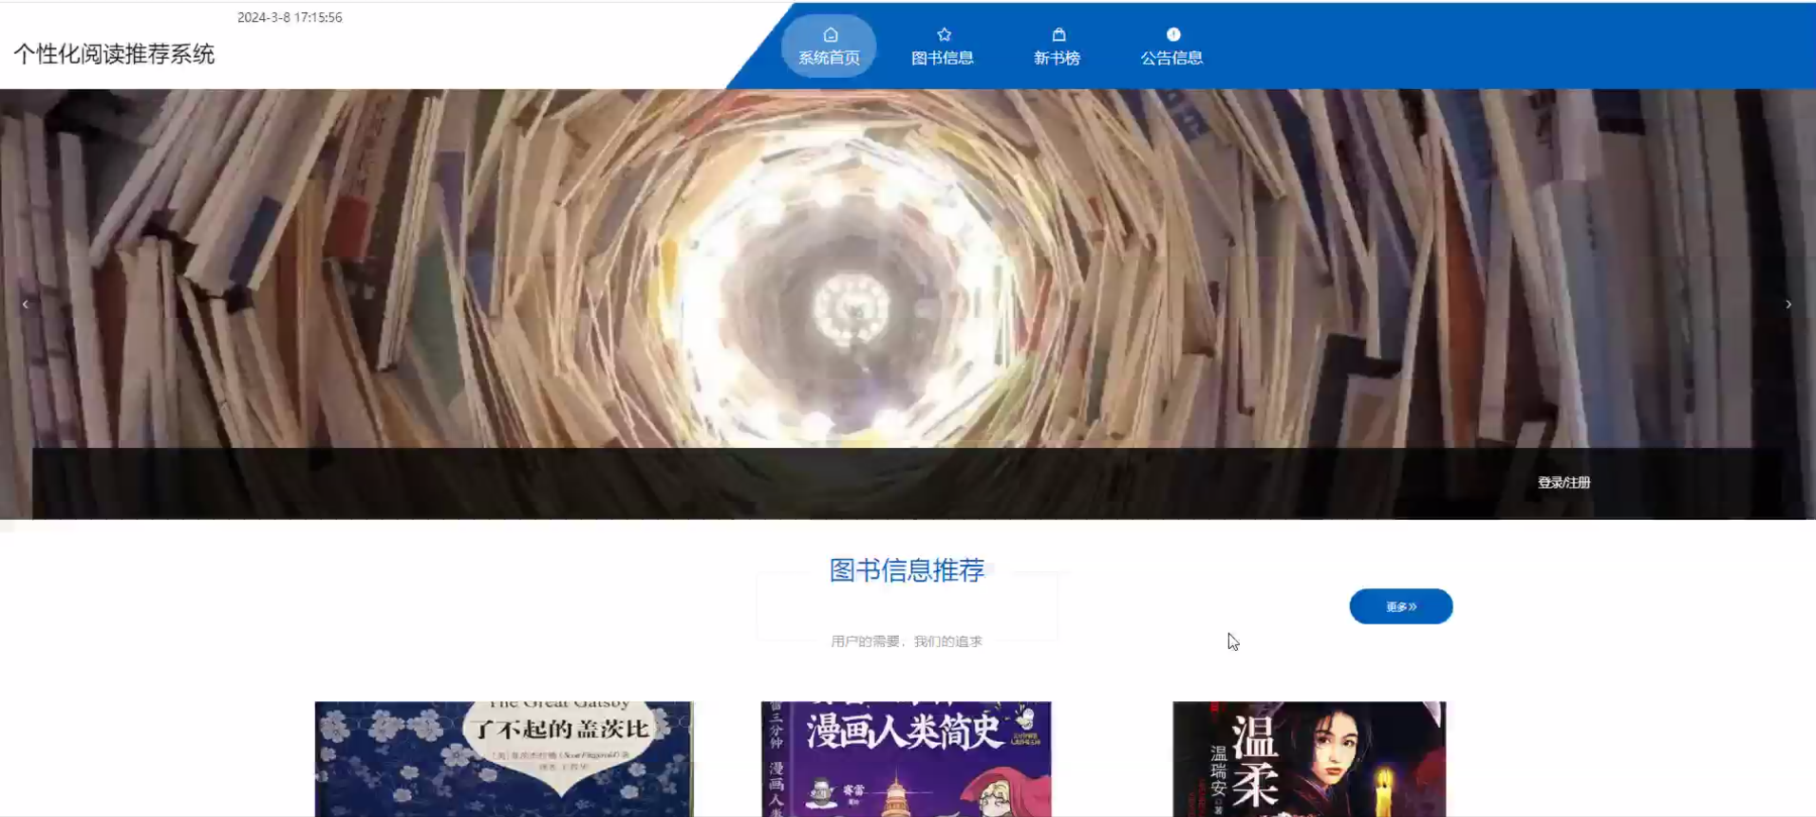1816x817 pixels.
Task: Click the date and time display
Action: click(290, 17)
